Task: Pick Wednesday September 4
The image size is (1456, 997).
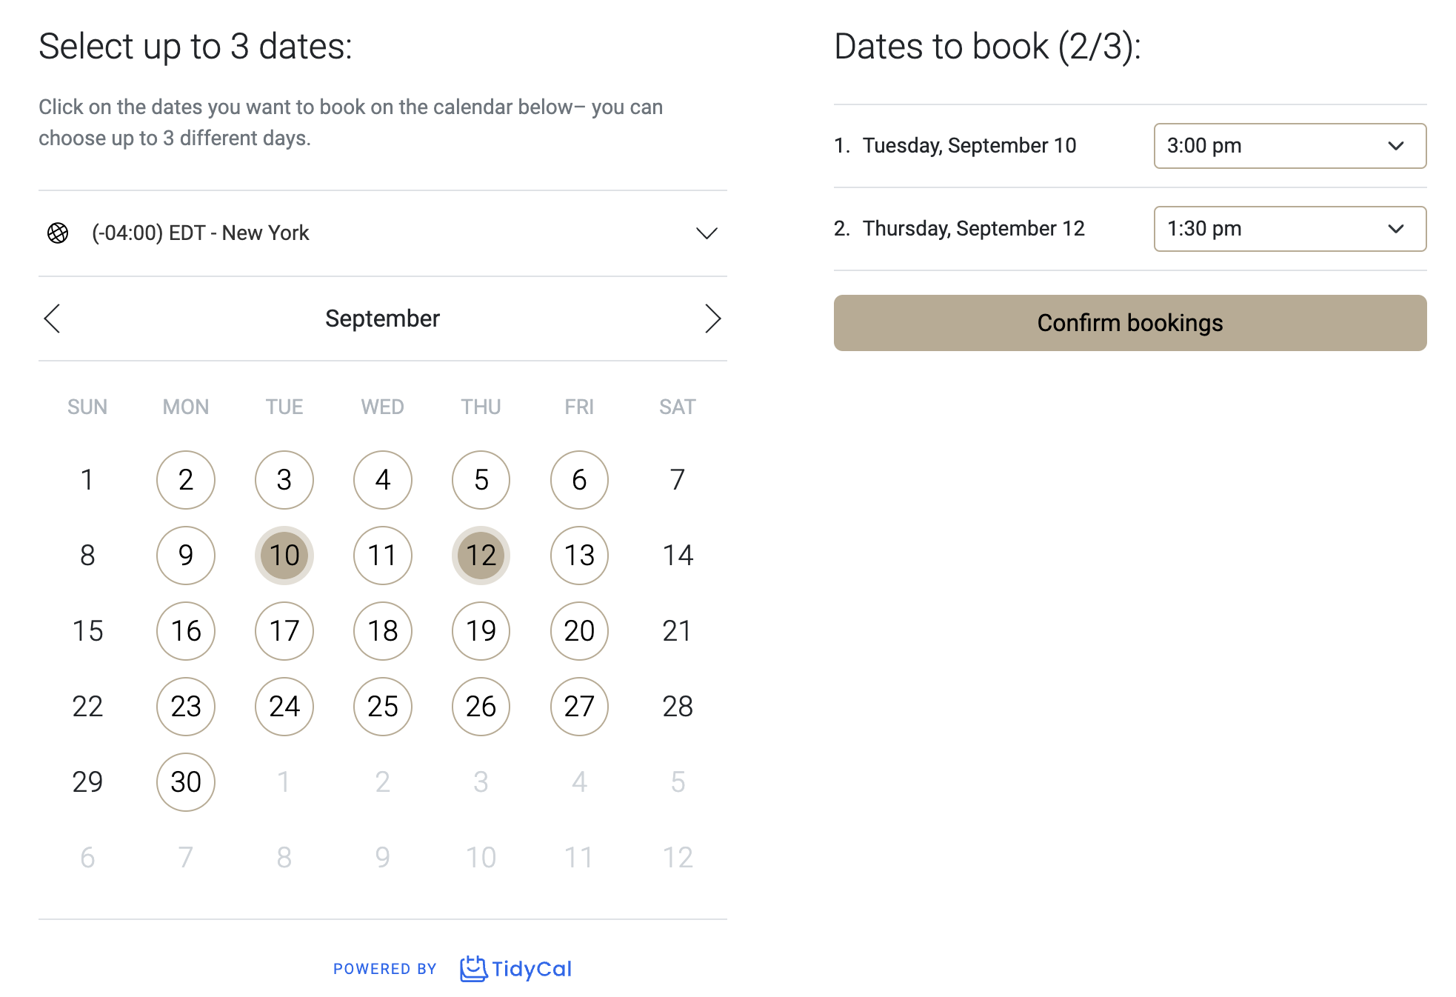Action: (383, 480)
